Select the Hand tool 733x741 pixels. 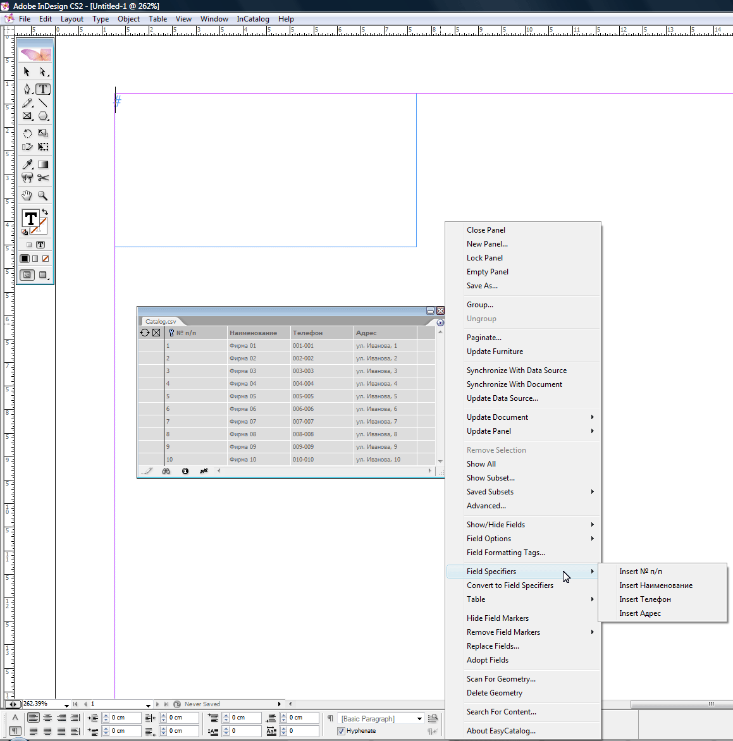(27, 195)
